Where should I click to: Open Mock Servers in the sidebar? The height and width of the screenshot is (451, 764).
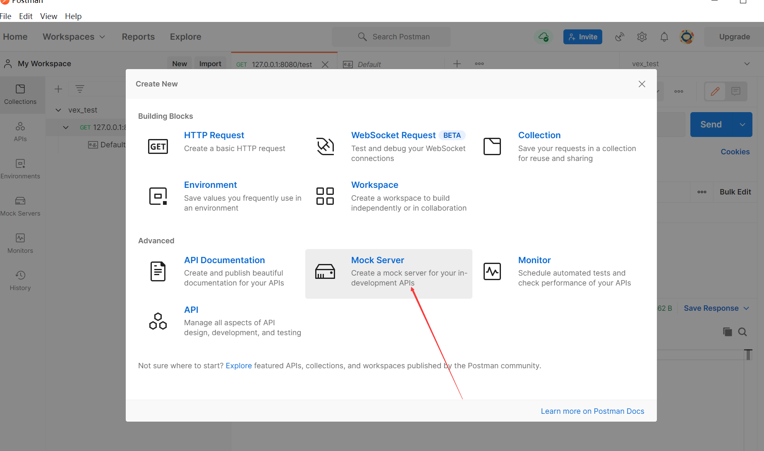click(20, 206)
